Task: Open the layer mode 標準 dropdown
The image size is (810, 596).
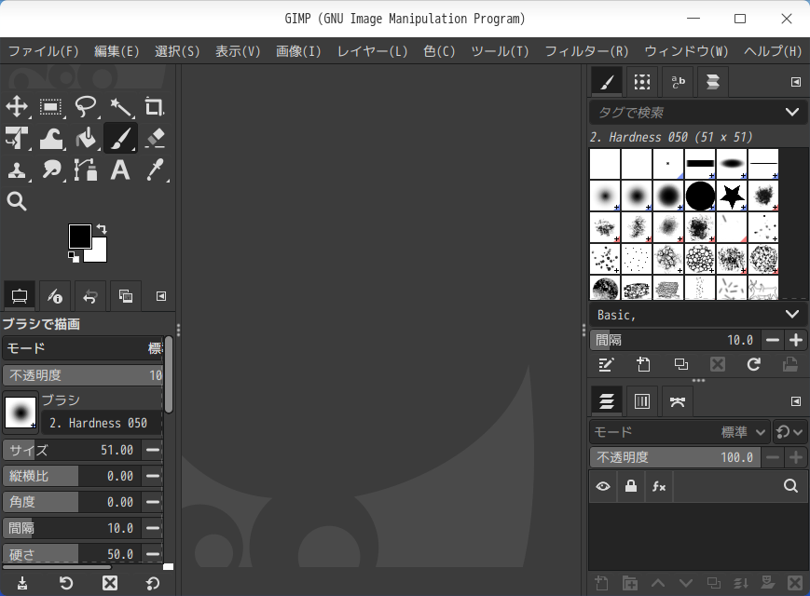Action: coord(744,432)
